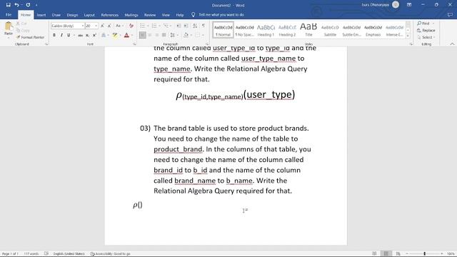Apply the Title style
Viewport: 457px width, 257px height.
308,30
